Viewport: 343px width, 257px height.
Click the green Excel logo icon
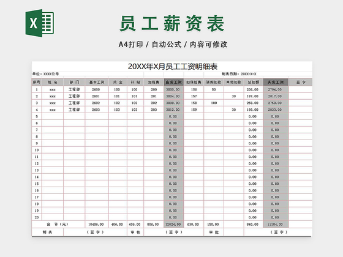click(40, 23)
